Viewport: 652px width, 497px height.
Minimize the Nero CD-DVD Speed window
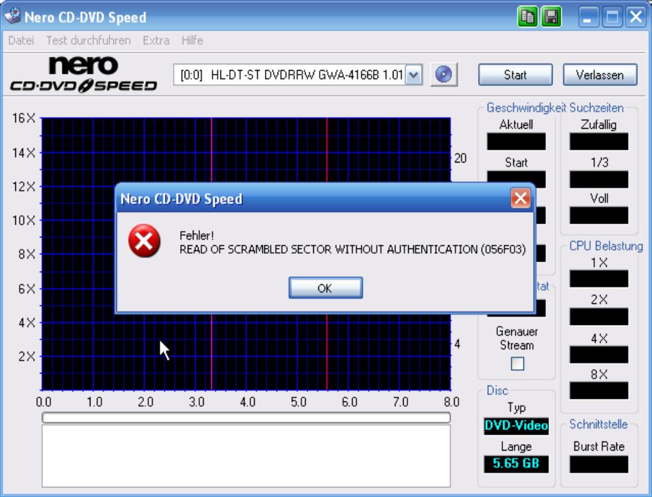[588, 17]
